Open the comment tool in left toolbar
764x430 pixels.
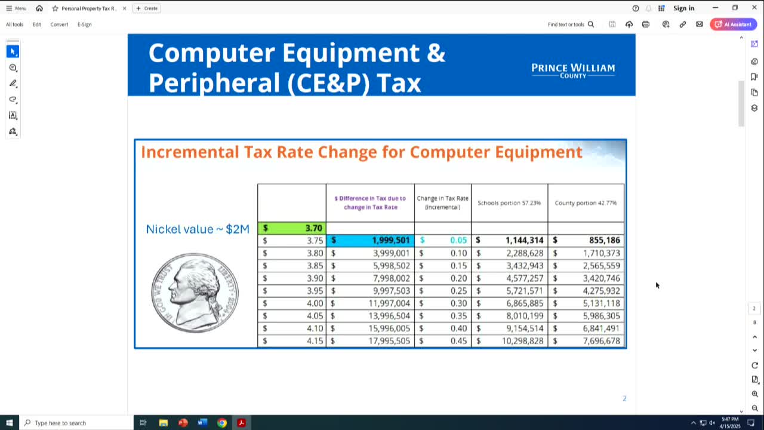point(13,67)
